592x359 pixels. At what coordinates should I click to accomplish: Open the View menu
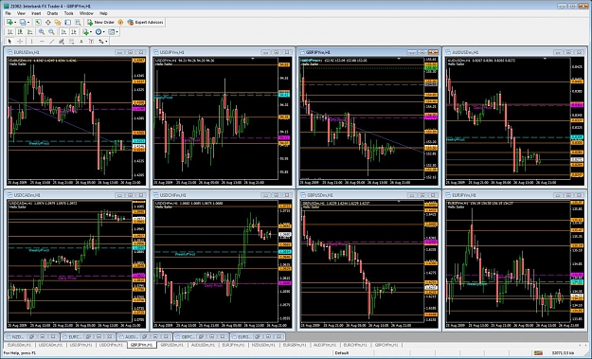pyautogui.click(x=21, y=13)
